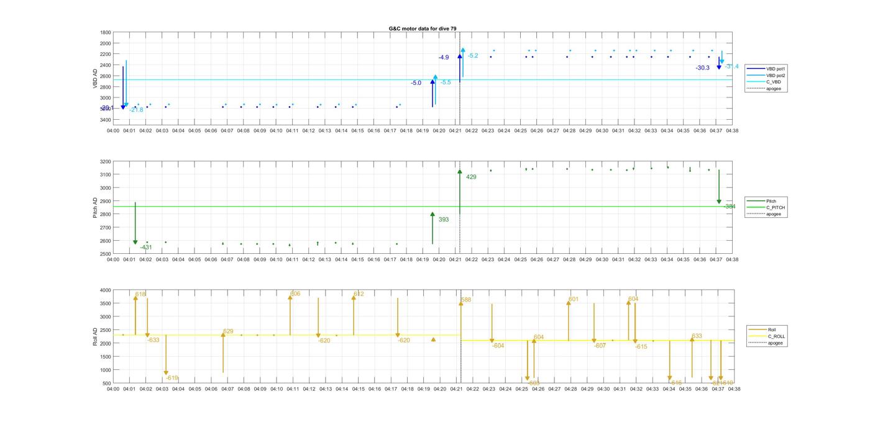Click the '1800' tick on the VBD axis

[x=106, y=32]
